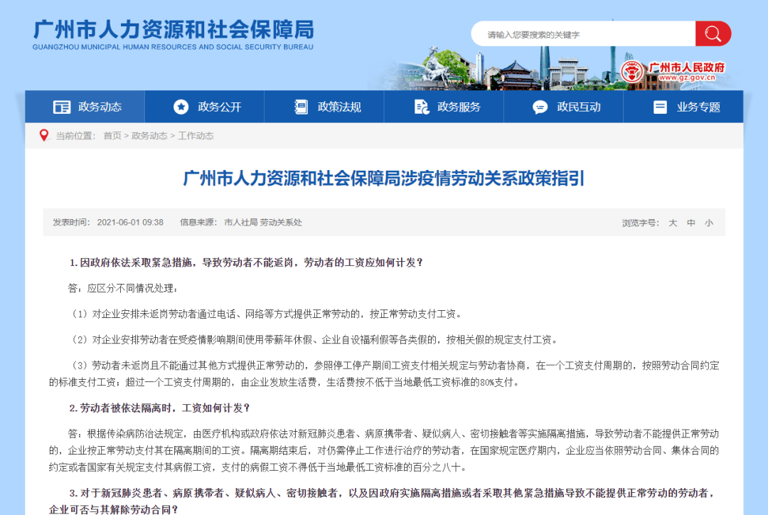The height and width of the screenshot is (515, 768).
Task: Select 小 to shrink the font size
Action: pos(709,222)
